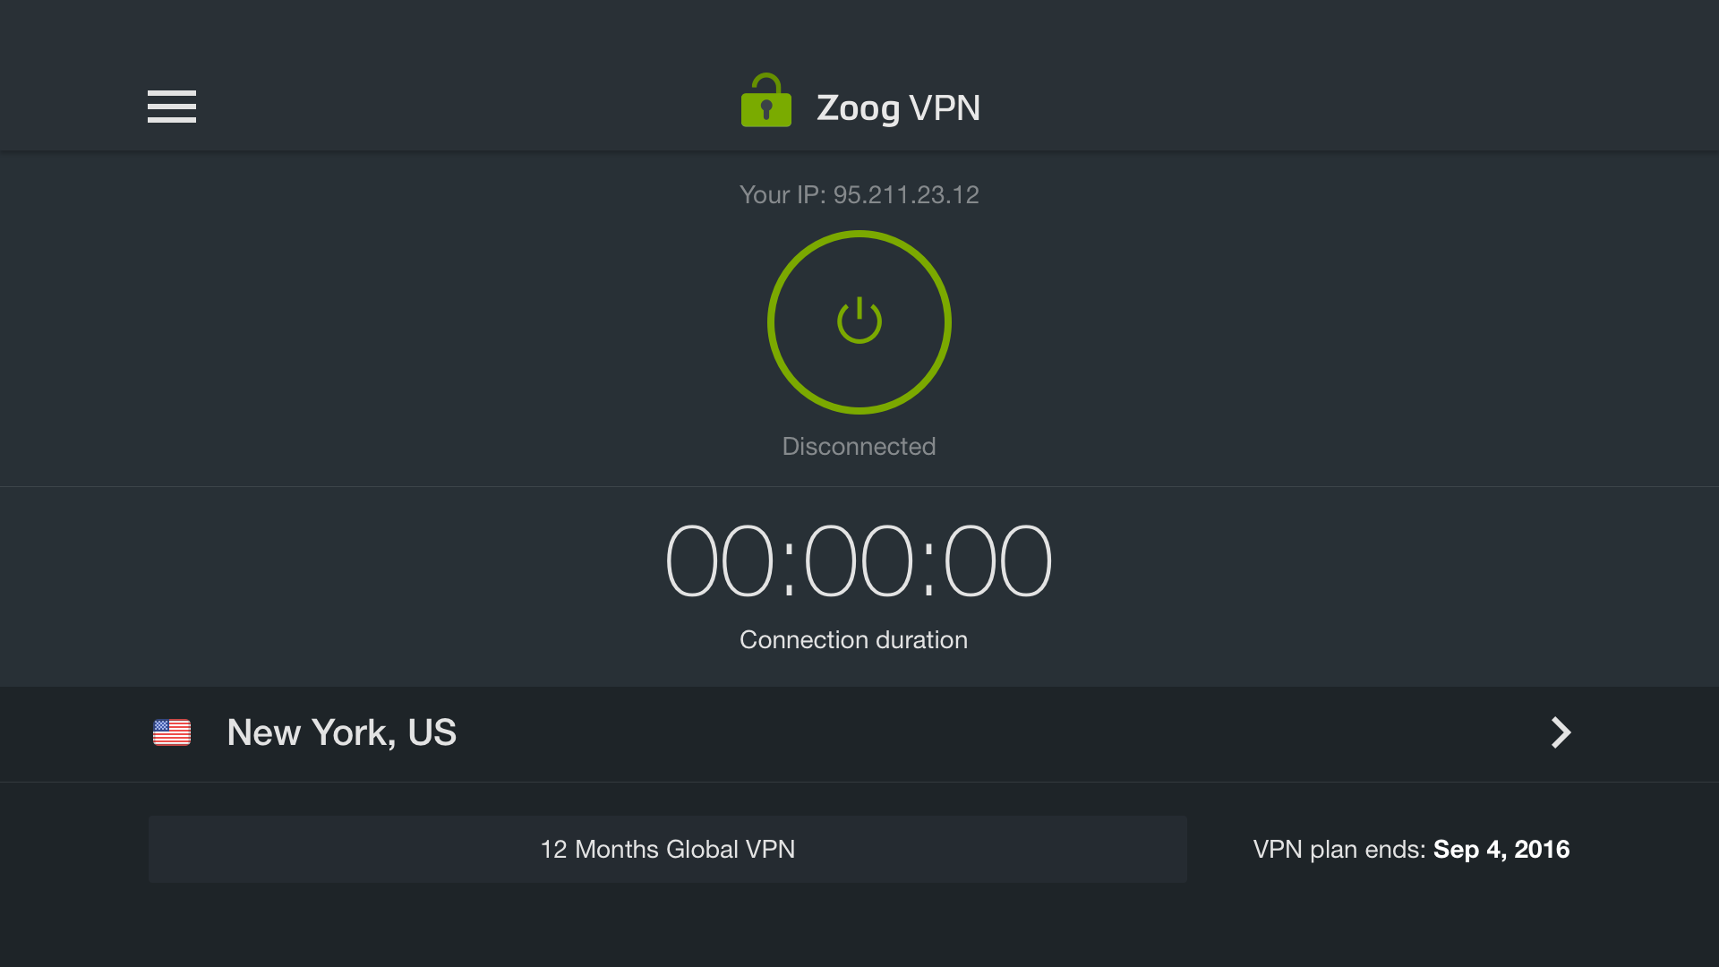Tap the American flag next to New York
This screenshot has width=1719, height=967.
pos(171,732)
